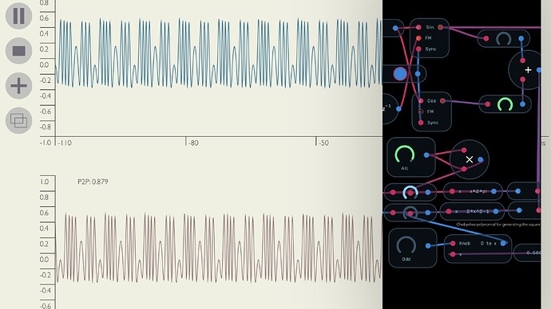Select the 2*x^2-1 expression node
The image size is (551, 309).
pos(472,211)
